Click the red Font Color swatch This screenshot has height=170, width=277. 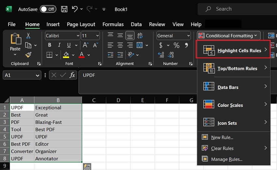coord(82,55)
